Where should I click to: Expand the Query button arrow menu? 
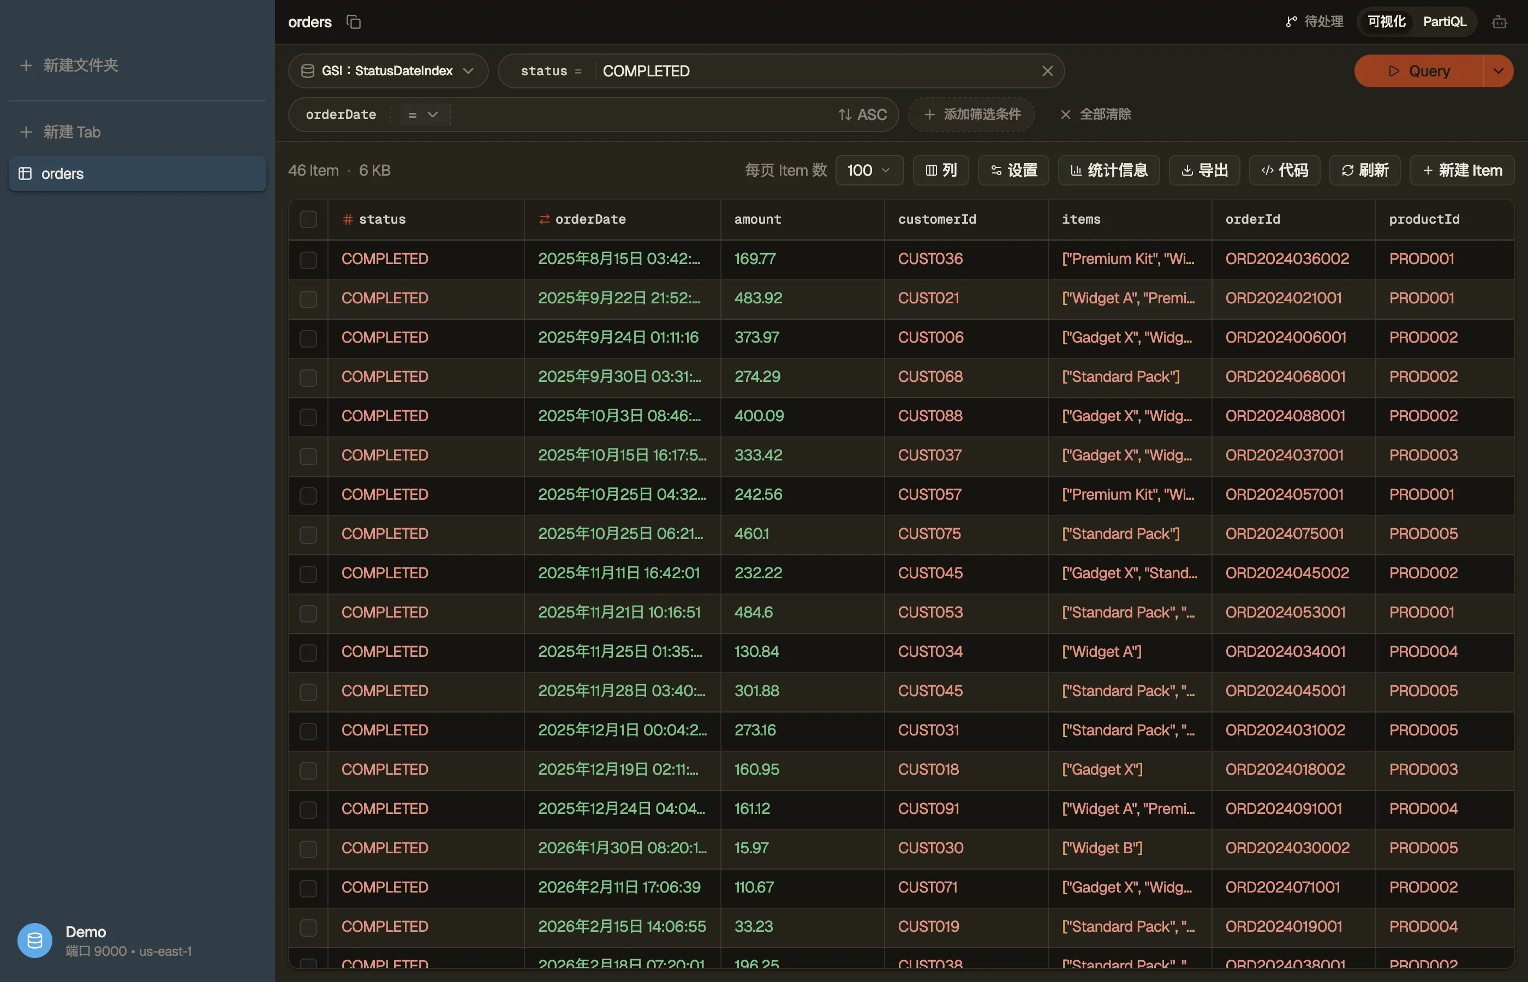1498,71
